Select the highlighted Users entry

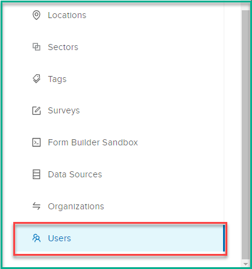pos(120,238)
